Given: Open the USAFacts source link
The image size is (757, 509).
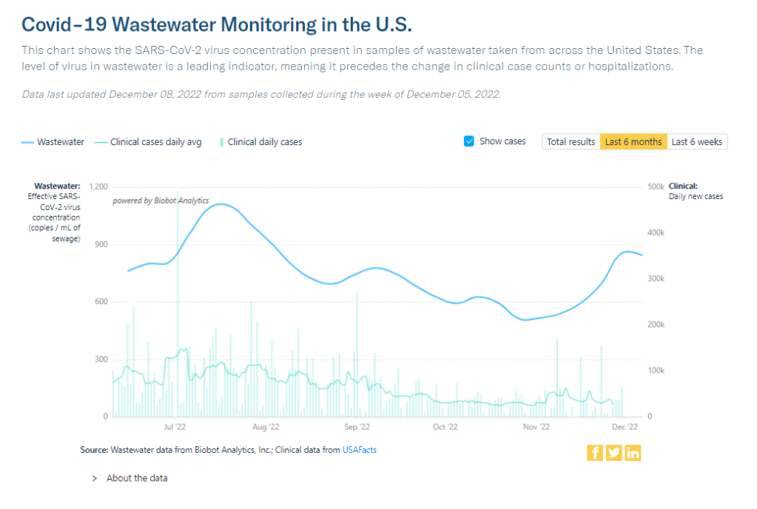Looking at the screenshot, I should 360,449.
